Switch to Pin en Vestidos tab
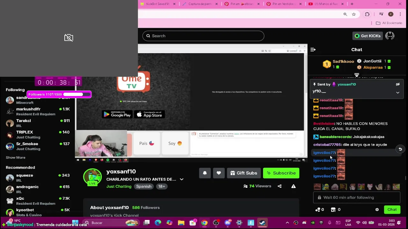 pyautogui.click(x=284, y=4)
